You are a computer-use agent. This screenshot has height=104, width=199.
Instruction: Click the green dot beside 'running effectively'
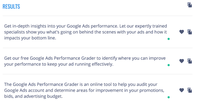[x=169, y=65]
